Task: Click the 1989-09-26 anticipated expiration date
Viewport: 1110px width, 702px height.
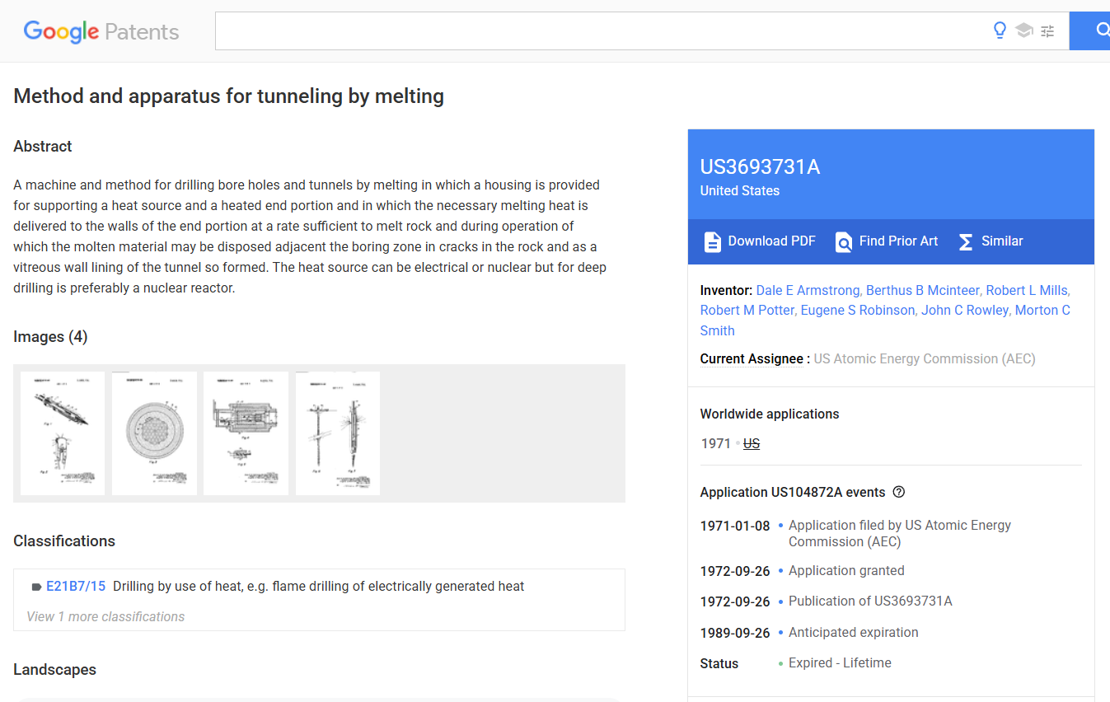Action: [735, 633]
